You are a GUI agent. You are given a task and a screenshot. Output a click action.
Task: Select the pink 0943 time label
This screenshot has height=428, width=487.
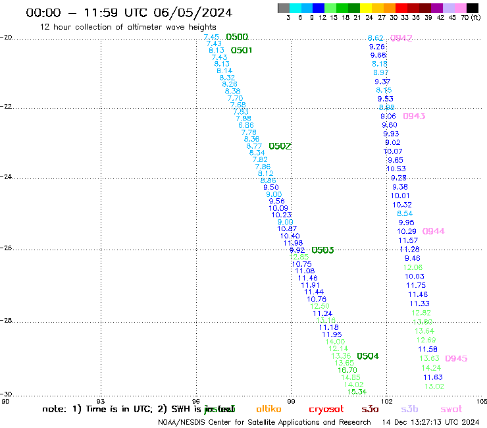[x=414, y=117]
